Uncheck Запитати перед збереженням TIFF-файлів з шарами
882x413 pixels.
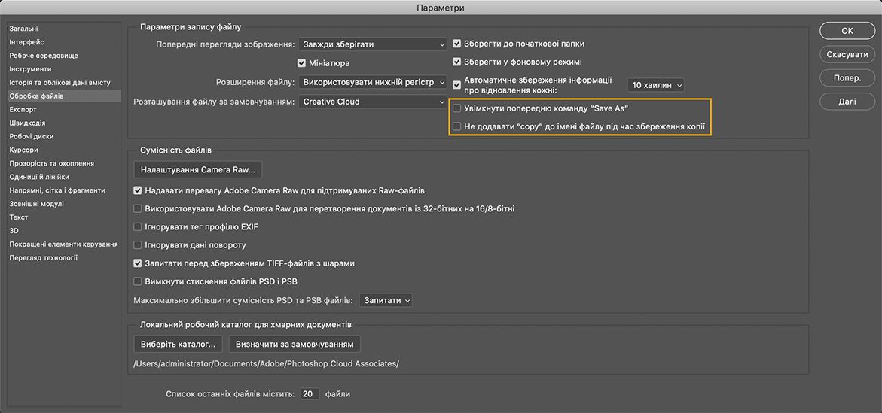tap(138, 263)
